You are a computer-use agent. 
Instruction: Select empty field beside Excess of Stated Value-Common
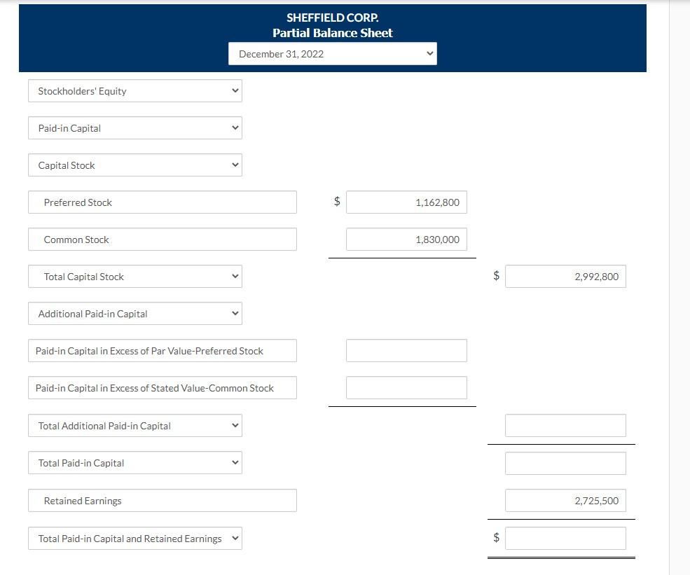click(x=406, y=387)
